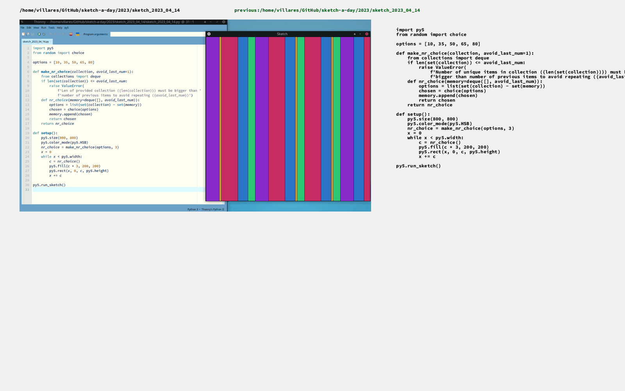625x391 pixels.
Task: Click the greyed Step out icon
Action: pyautogui.click(x=60, y=34)
